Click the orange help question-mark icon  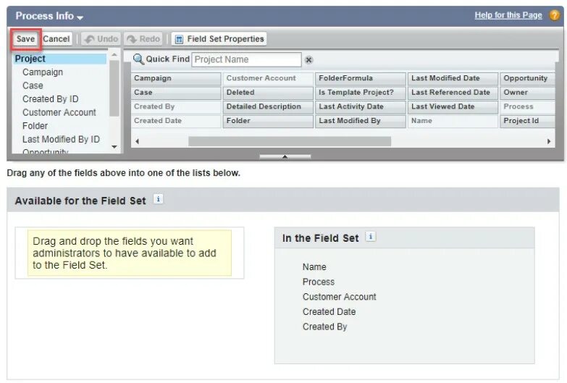554,15
